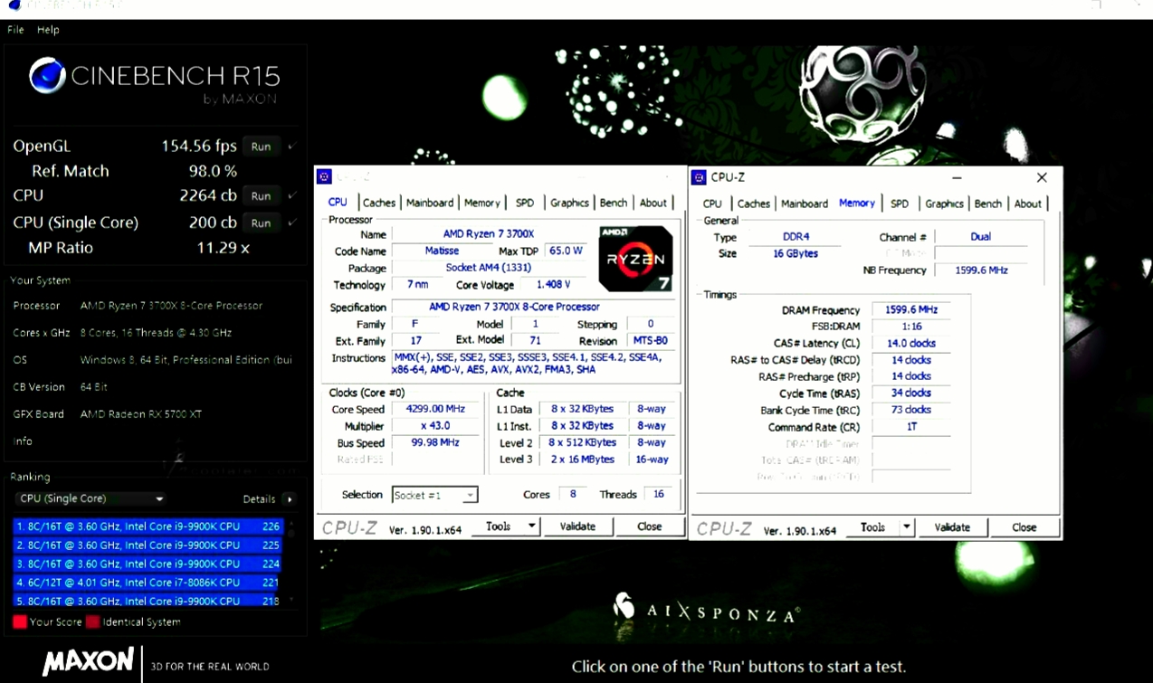Click the Identical System legend swatch

(x=92, y=622)
